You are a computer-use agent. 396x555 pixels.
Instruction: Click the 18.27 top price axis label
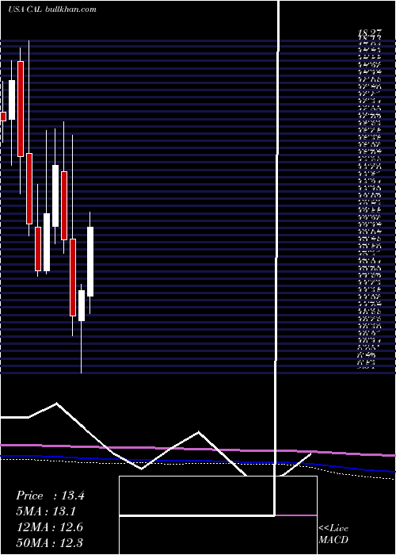point(370,33)
